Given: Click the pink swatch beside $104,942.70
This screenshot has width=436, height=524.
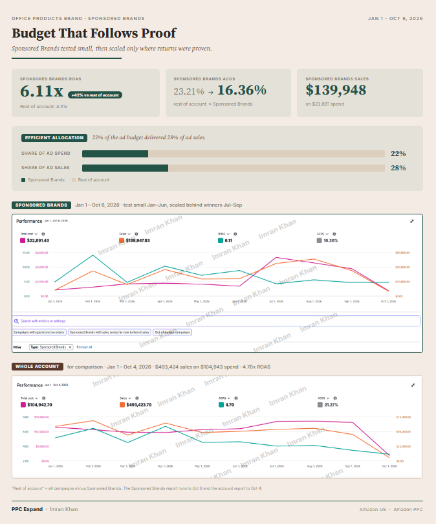Looking at the screenshot, I should [x=23, y=405].
